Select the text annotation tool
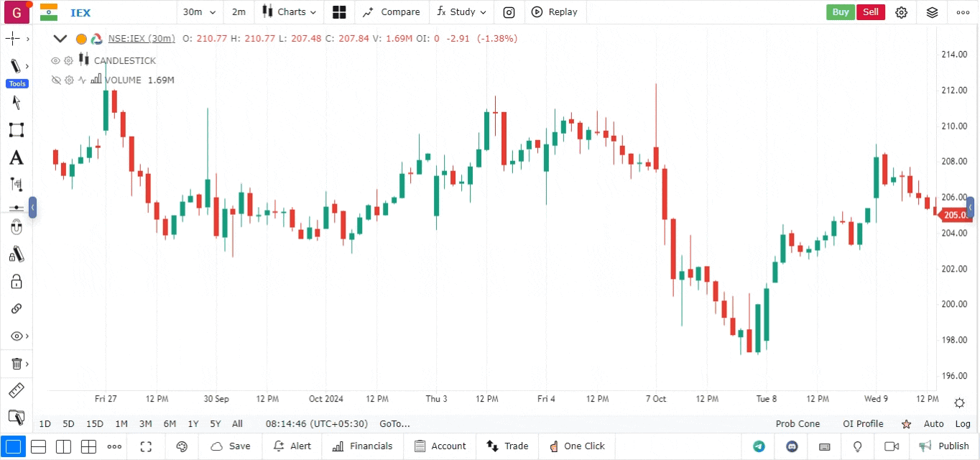The image size is (980, 460). (x=16, y=157)
